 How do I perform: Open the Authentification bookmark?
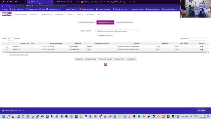pyautogui.click(x=32, y=9)
